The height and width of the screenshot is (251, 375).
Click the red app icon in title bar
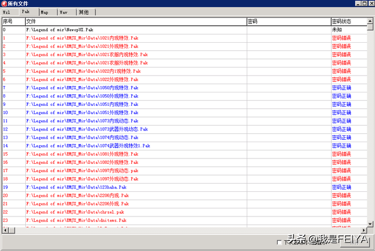(4, 4)
